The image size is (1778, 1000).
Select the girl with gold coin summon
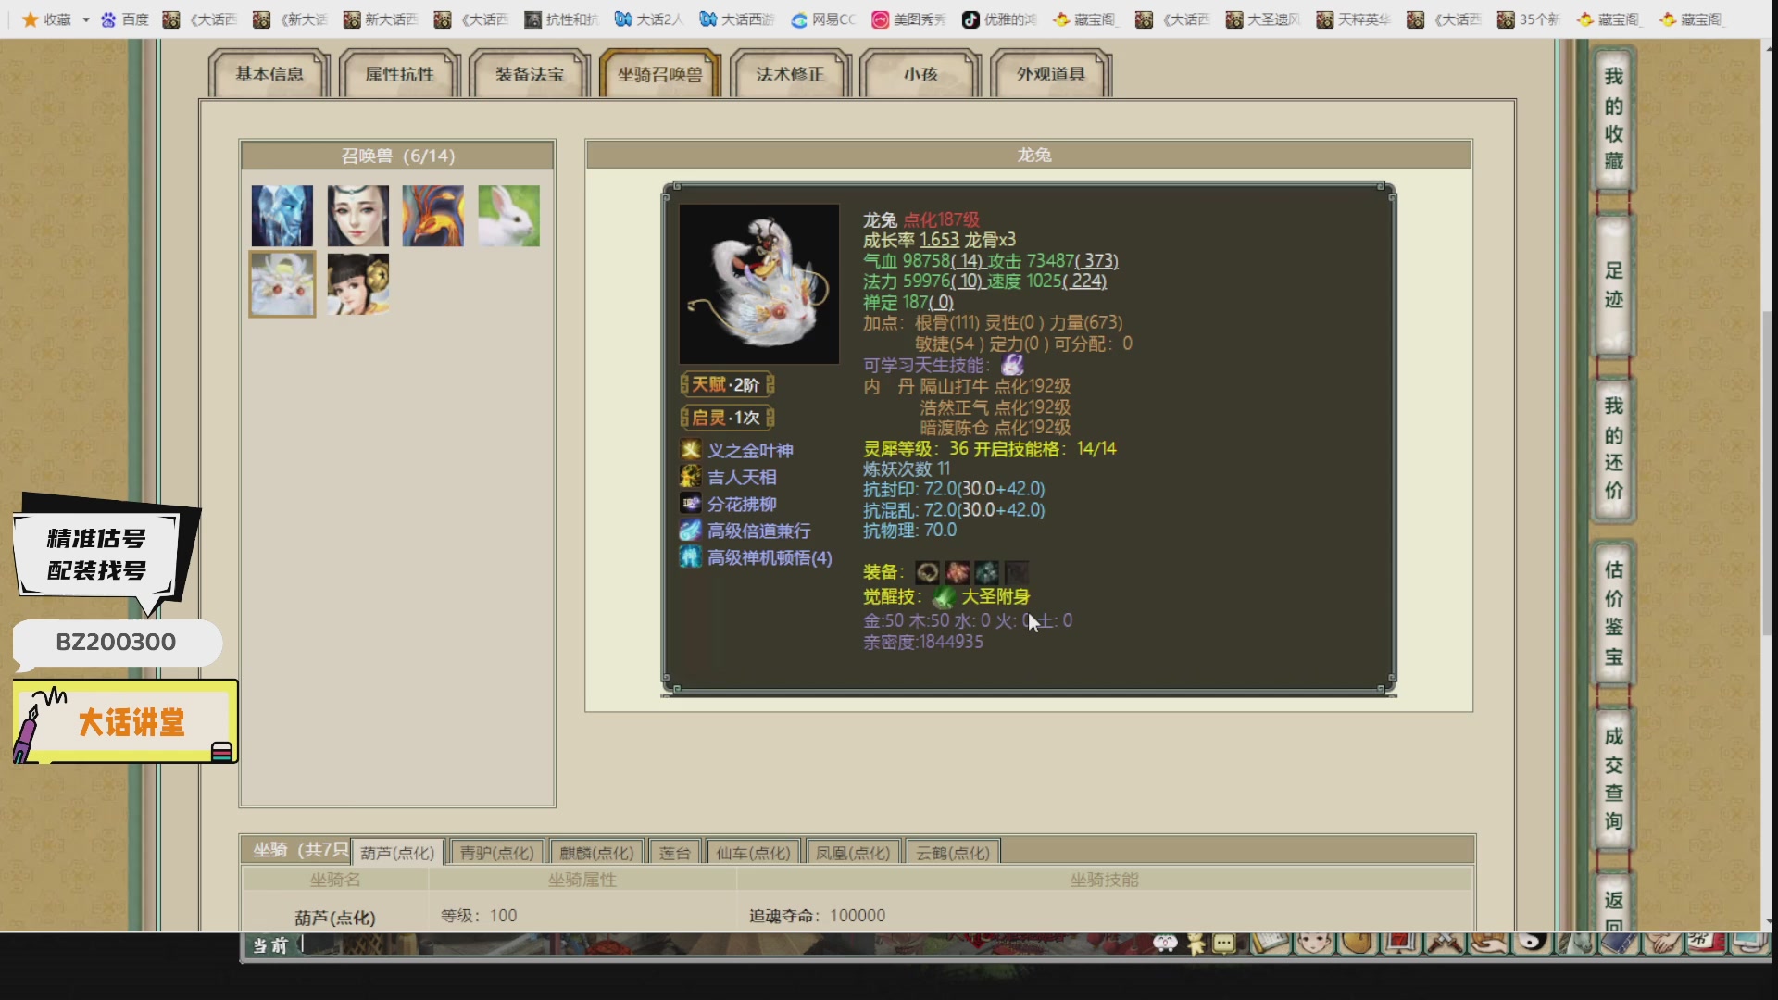pyautogui.click(x=358, y=284)
